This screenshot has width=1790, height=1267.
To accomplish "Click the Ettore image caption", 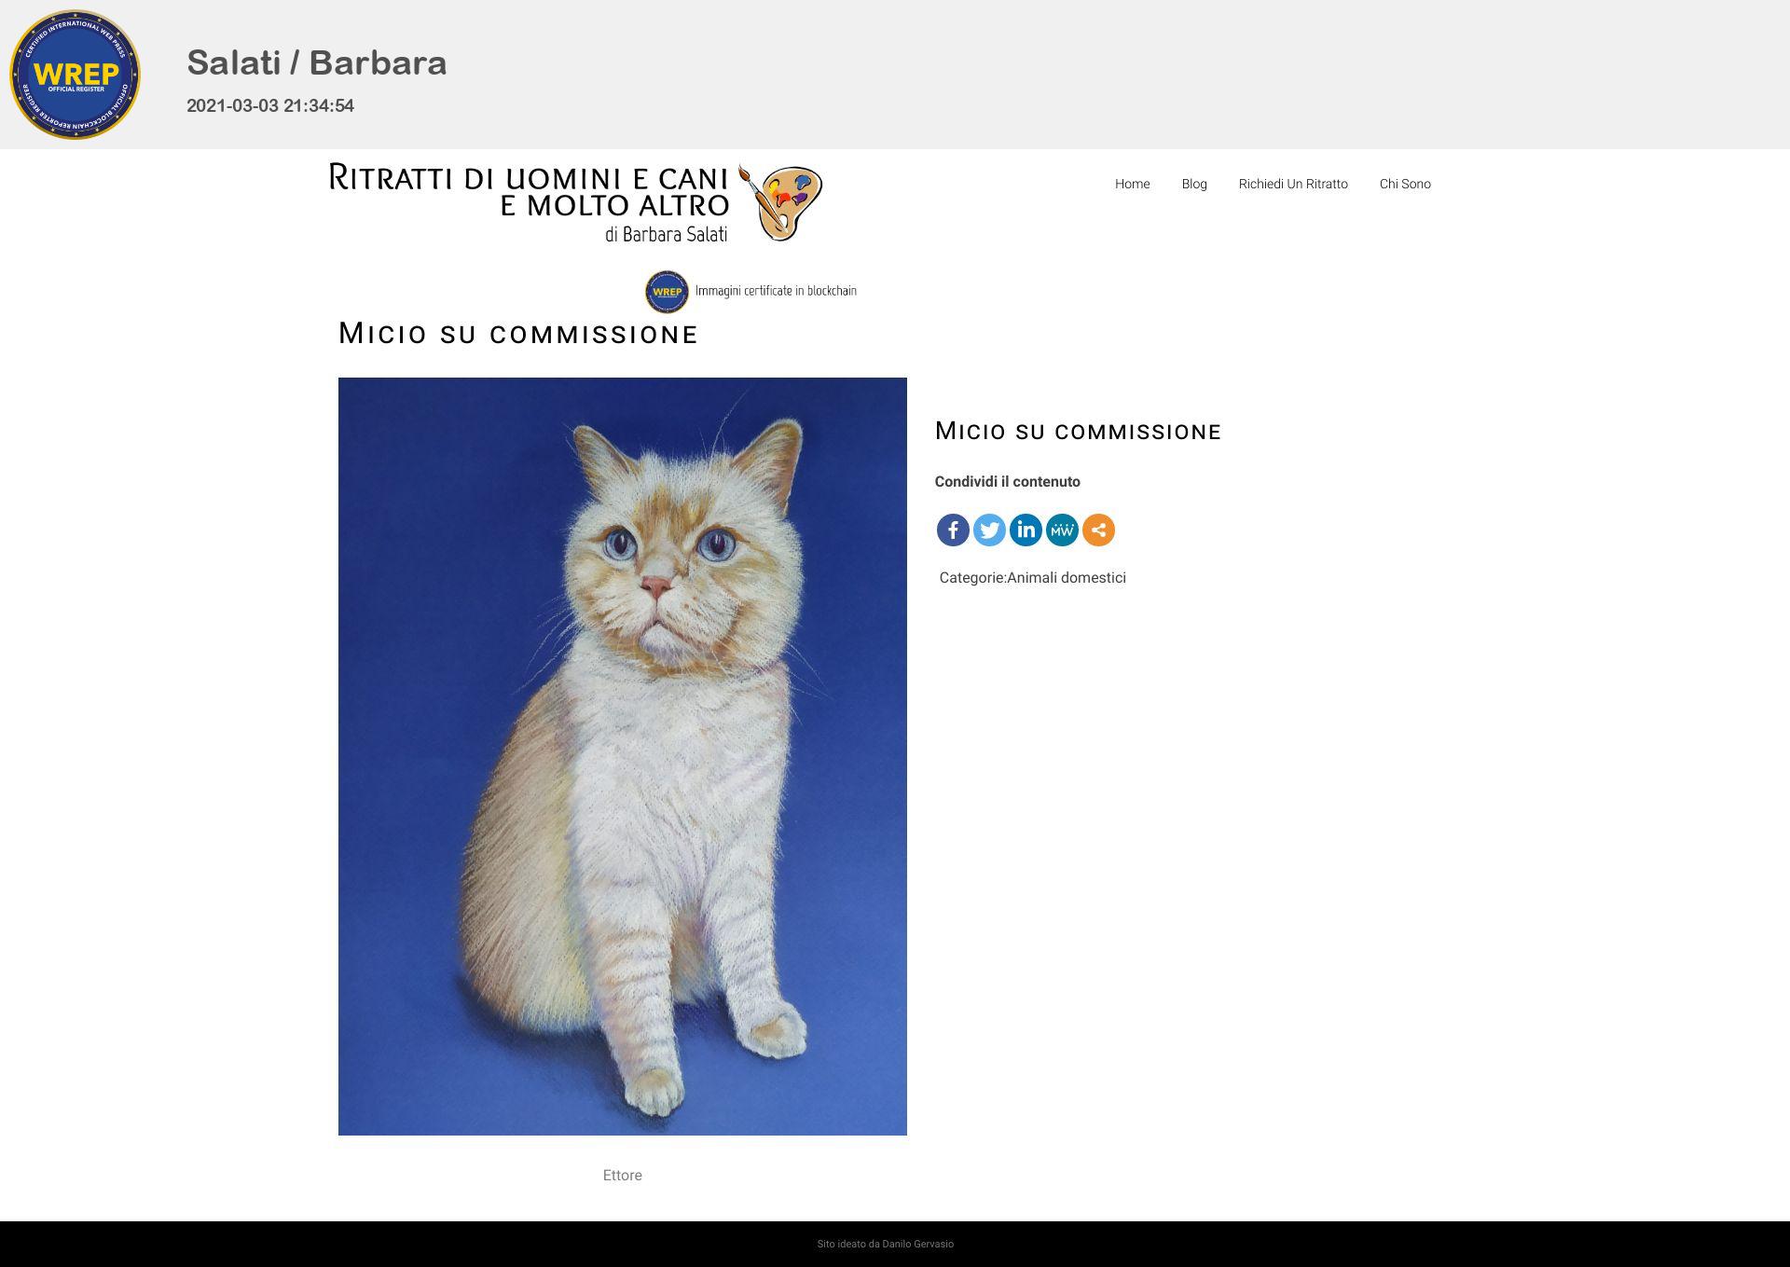I will tap(622, 1176).
